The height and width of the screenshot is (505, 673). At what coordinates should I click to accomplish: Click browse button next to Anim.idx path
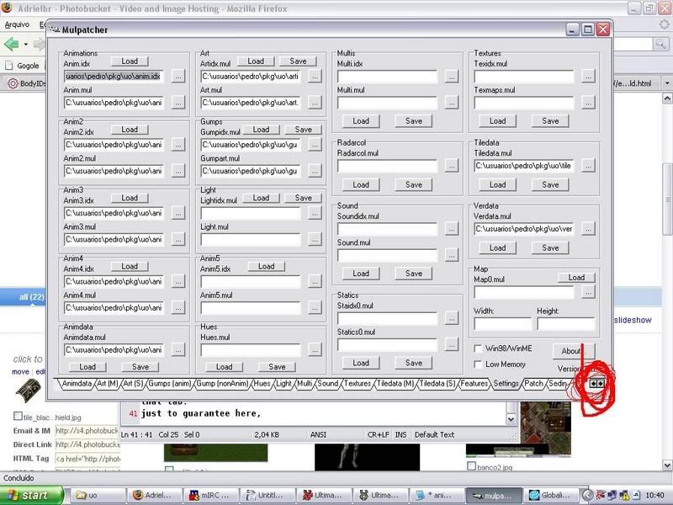178,76
